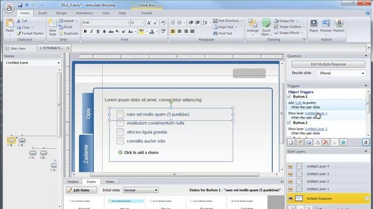This screenshot has height=209, width=373.
Task: Click the horizontal scrollbar below the slide
Action: (175, 175)
